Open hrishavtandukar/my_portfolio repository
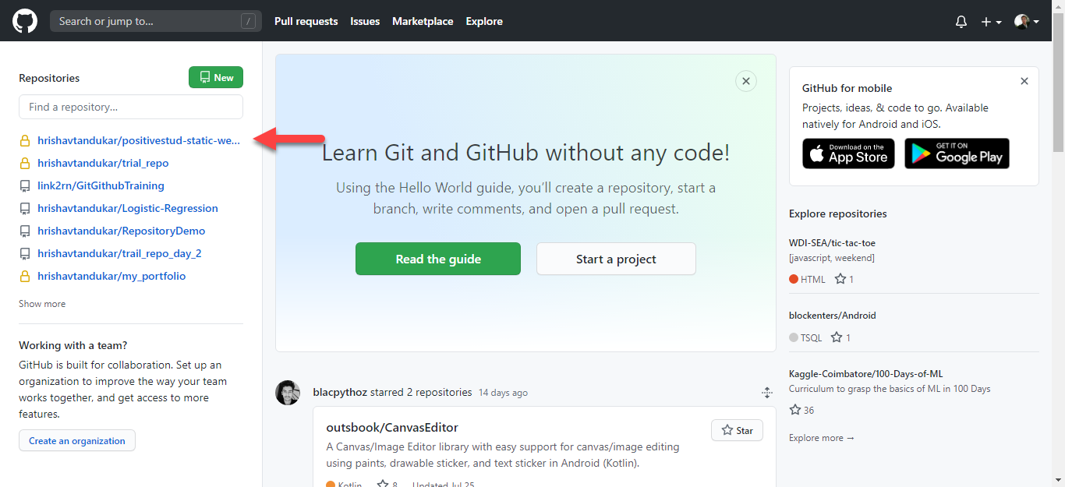Screen dimensions: 1065x487 pyautogui.click(x=111, y=276)
